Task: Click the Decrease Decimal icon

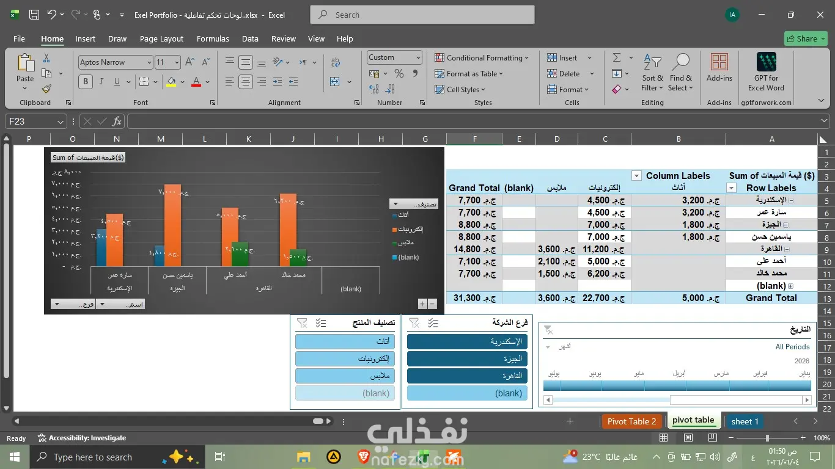Action: 390,89
